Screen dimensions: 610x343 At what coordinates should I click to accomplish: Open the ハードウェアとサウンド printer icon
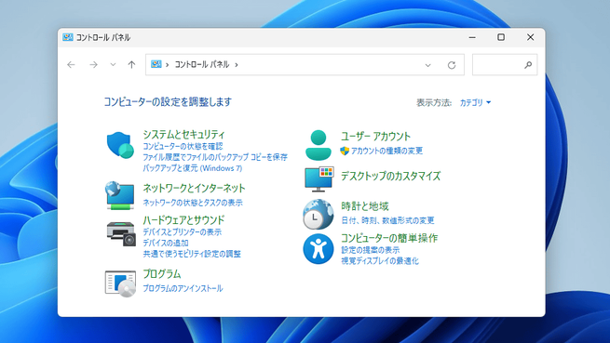click(121, 234)
